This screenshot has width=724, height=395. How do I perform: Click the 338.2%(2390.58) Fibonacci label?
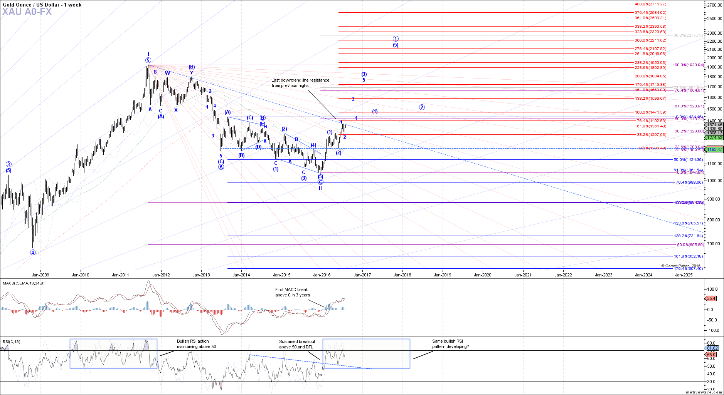(x=650, y=27)
